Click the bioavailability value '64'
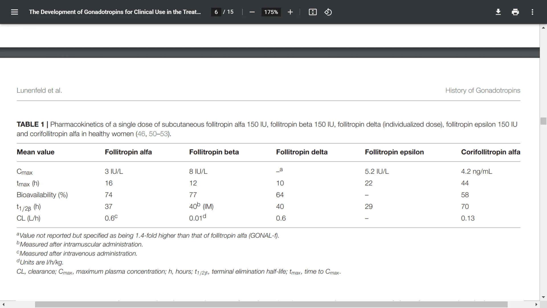This screenshot has height=308, width=547. pyautogui.click(x=280, y=195)
